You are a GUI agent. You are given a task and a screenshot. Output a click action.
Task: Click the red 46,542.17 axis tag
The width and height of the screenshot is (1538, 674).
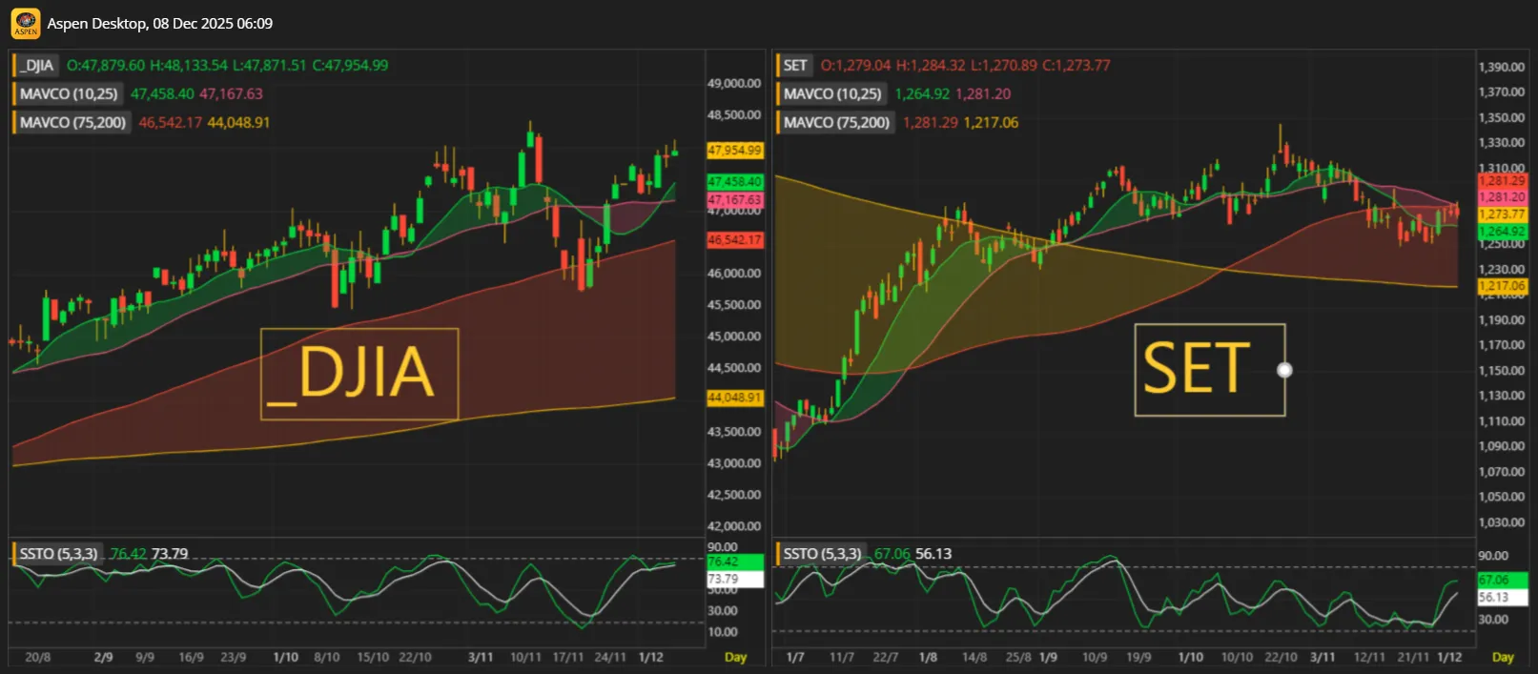tap(734, 240)
